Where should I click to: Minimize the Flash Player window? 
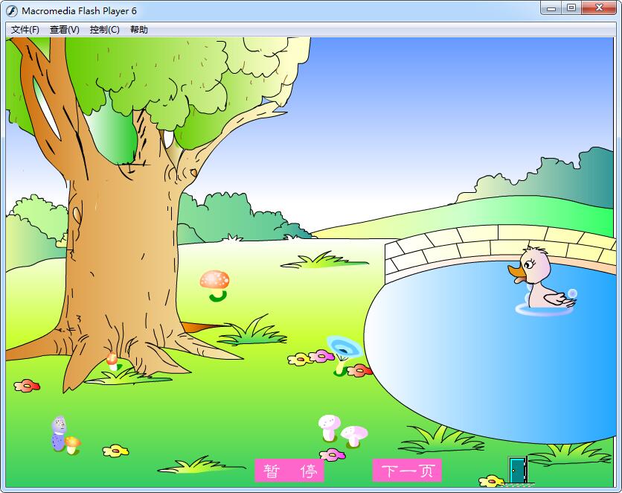[551, 8]
